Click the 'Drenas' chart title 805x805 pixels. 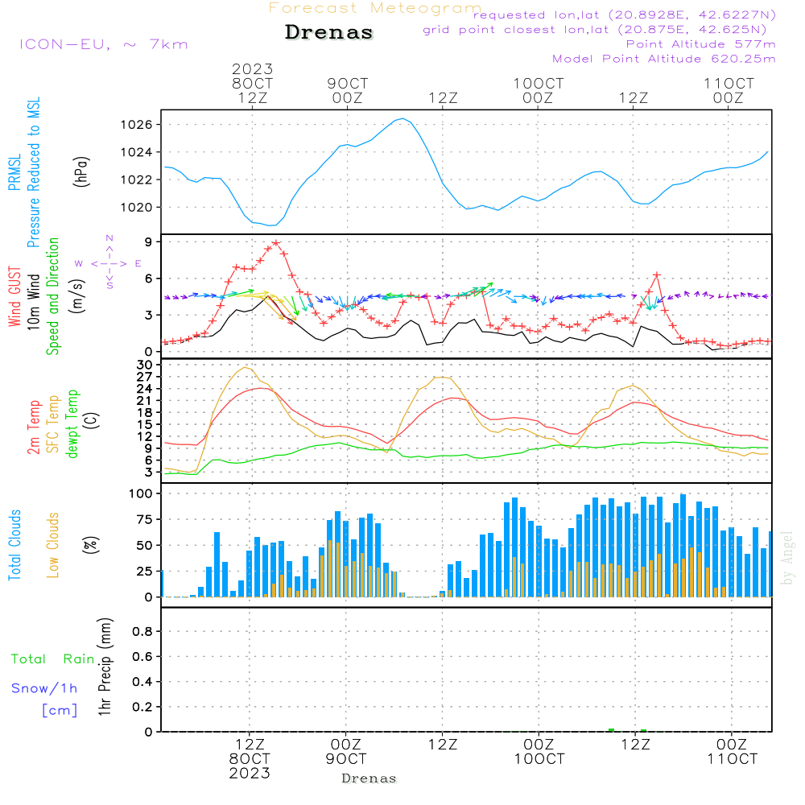pos(329,32)
